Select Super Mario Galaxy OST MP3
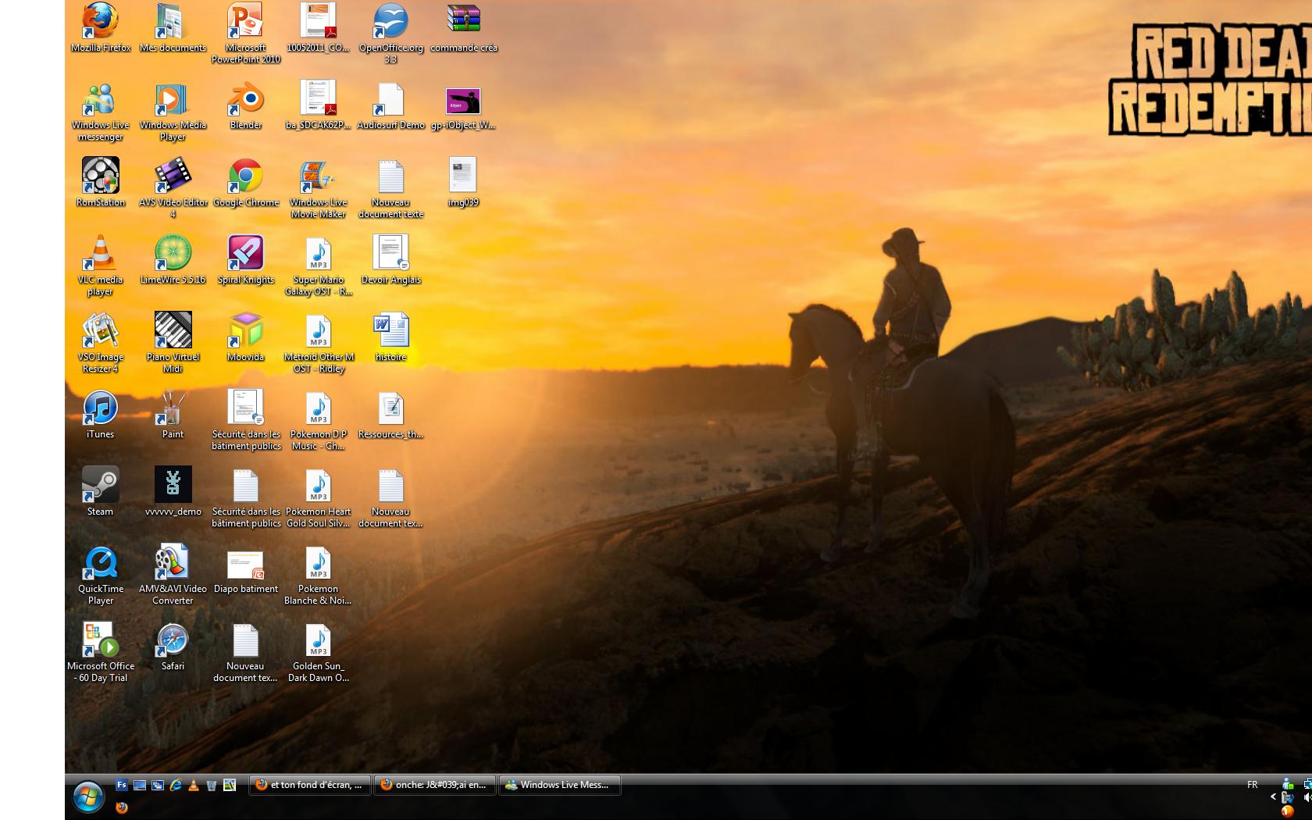 318,266
